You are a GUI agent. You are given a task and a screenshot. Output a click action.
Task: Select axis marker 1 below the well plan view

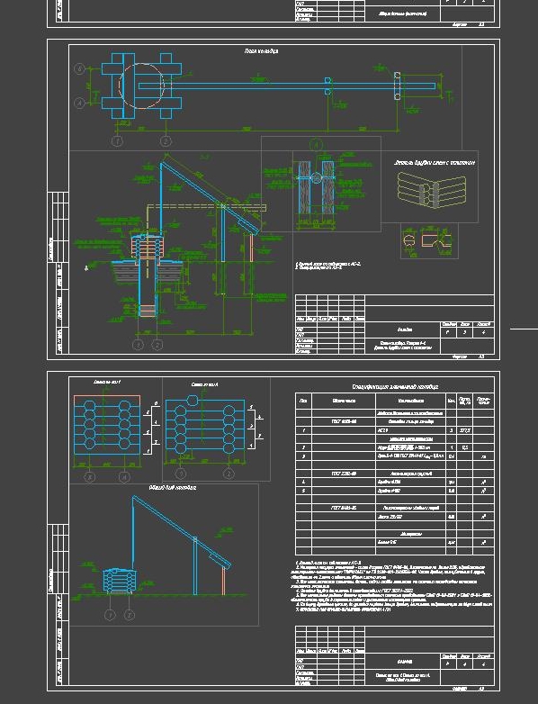pyautogui.click(x=118, y=141)
